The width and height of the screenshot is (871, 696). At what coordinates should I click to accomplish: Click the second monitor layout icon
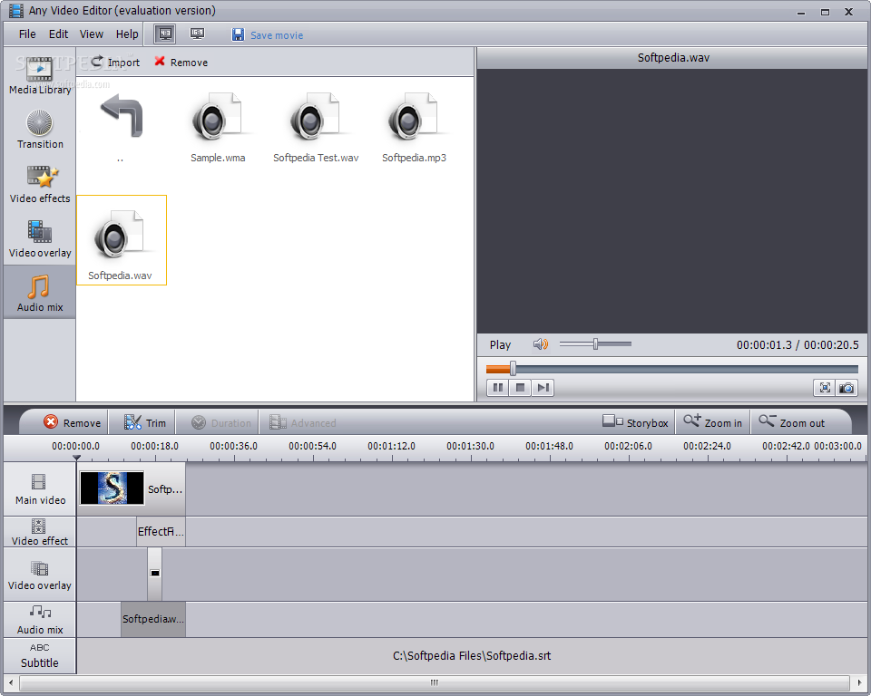tap(197, 34)
